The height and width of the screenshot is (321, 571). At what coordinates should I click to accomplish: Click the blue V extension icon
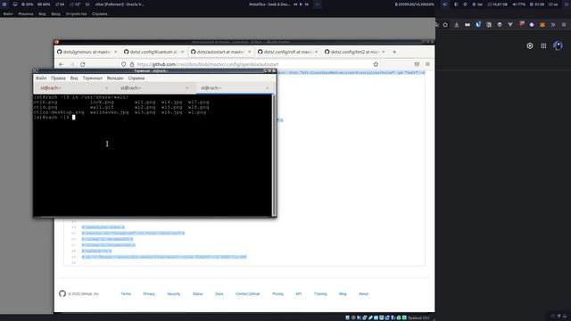click(x=478, y=25)
